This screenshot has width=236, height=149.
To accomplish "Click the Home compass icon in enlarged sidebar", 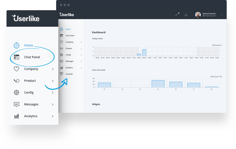I will [x=16, y=45].
